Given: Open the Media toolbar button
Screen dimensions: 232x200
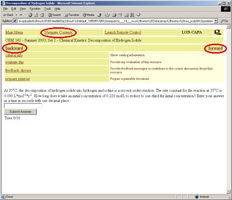Looking at the screenshot, I should (89, 15).
